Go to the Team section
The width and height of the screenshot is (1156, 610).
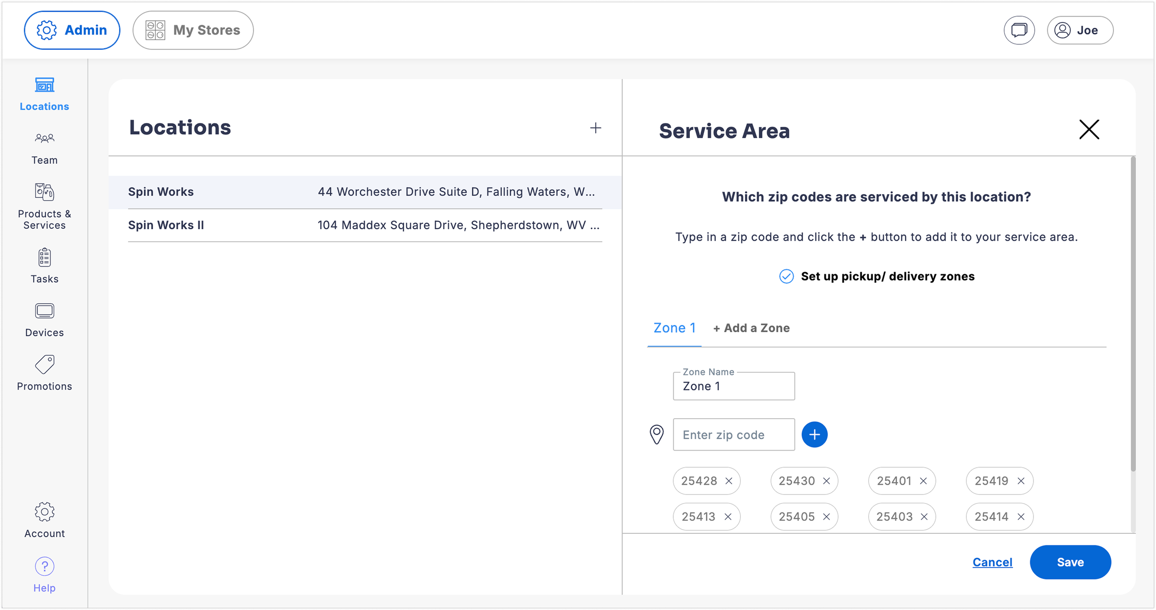pyautogui.click(x=44, y=148)
